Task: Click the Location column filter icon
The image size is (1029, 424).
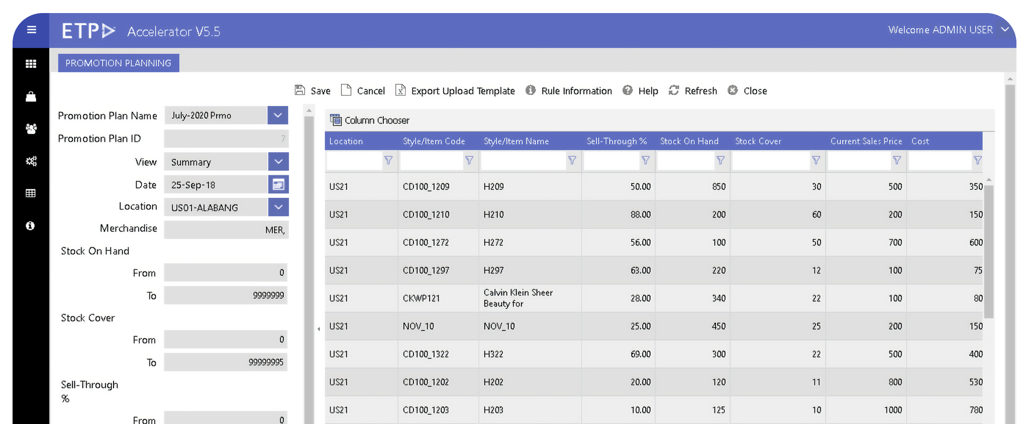Action: (388, 160)
